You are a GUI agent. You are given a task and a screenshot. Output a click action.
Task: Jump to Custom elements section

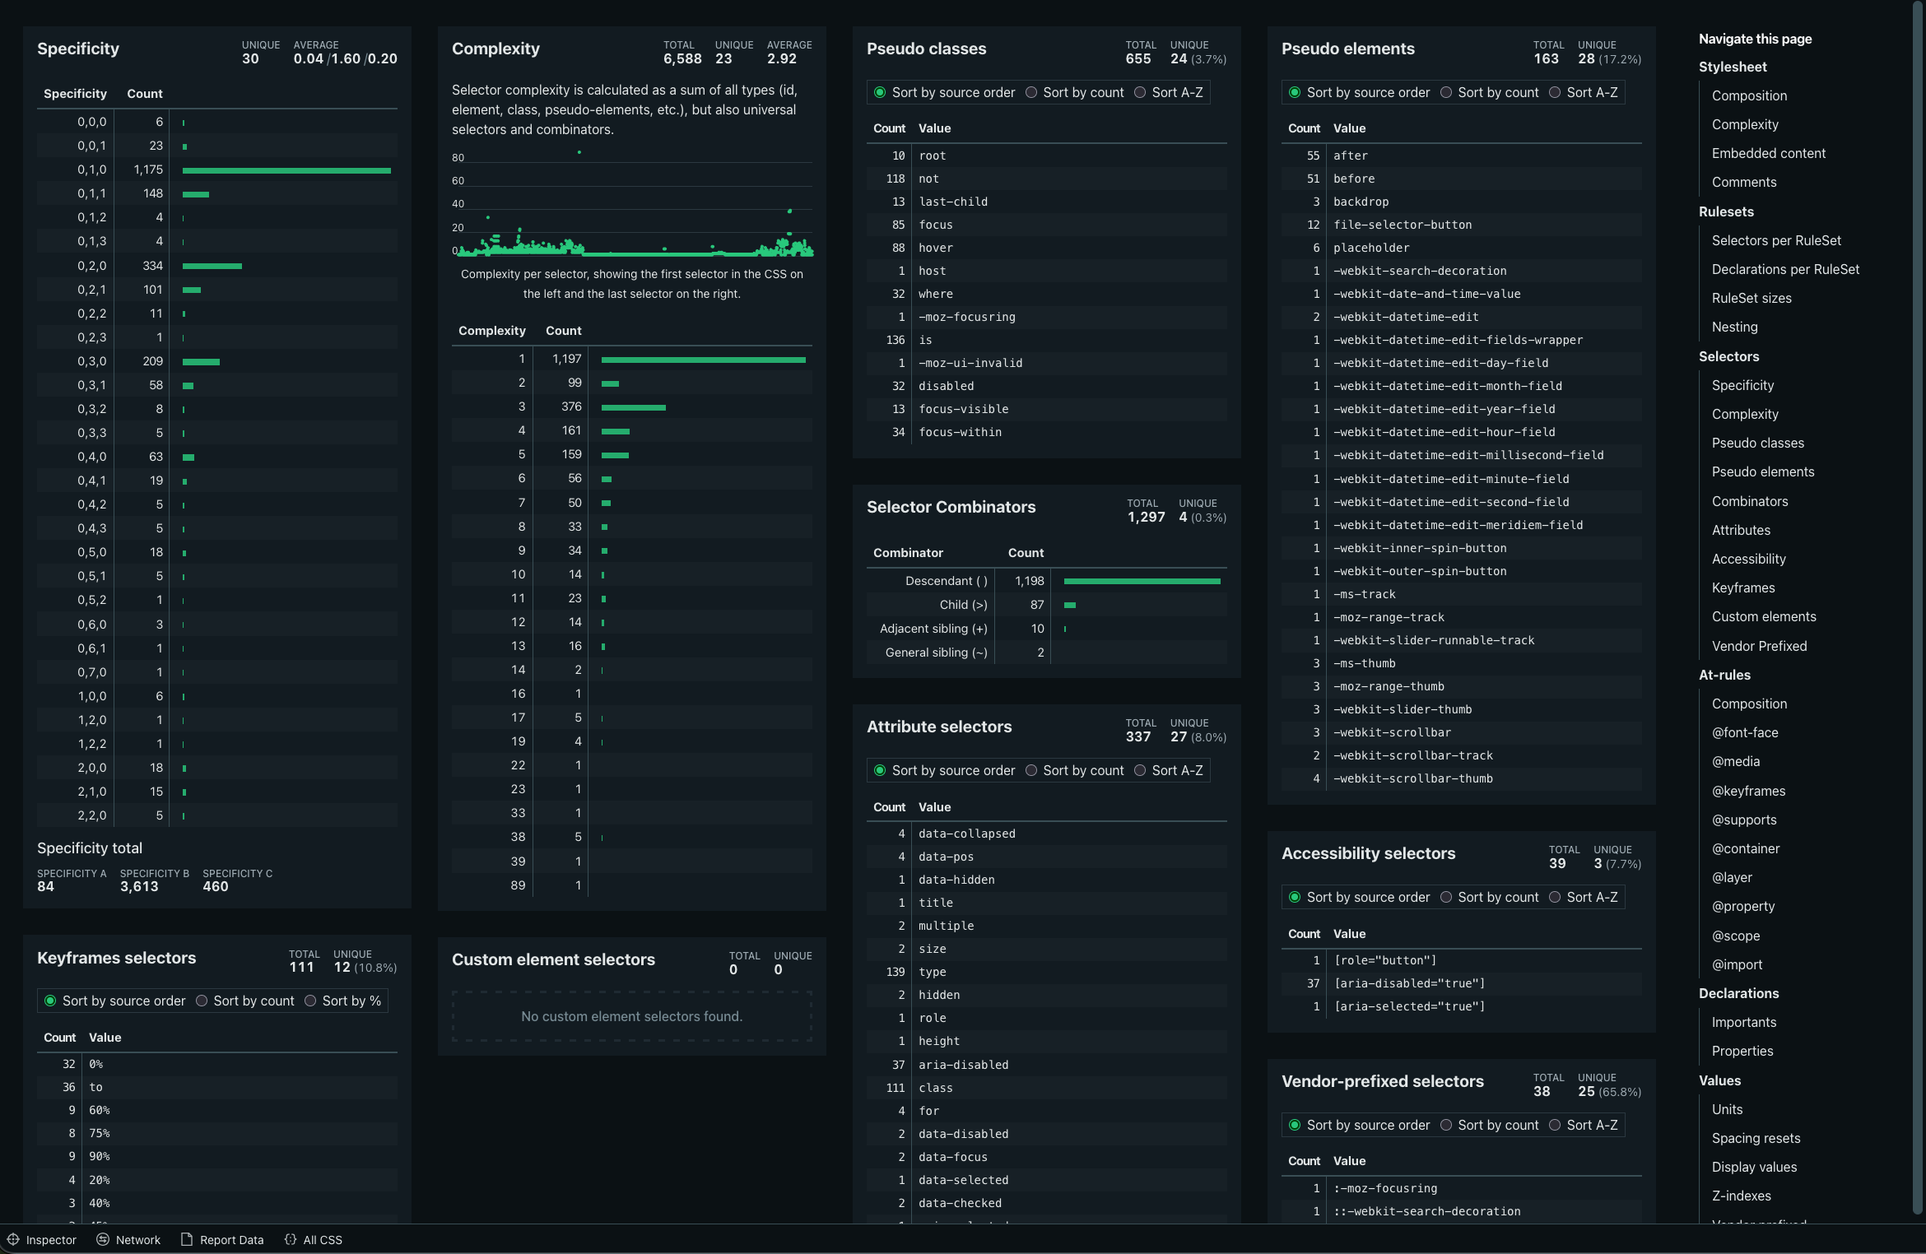click(x=1764, y=616)
